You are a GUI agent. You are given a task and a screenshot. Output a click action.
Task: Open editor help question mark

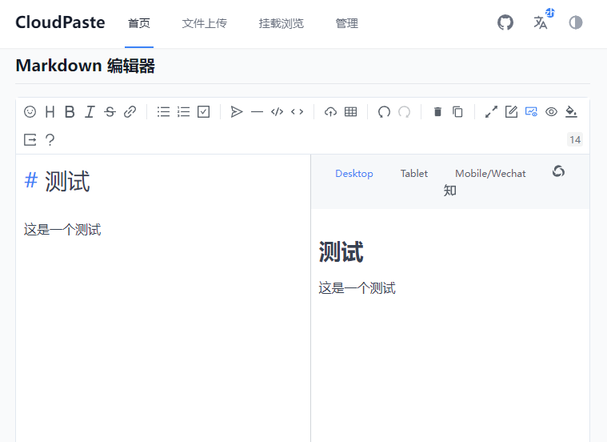click(50, 139)
